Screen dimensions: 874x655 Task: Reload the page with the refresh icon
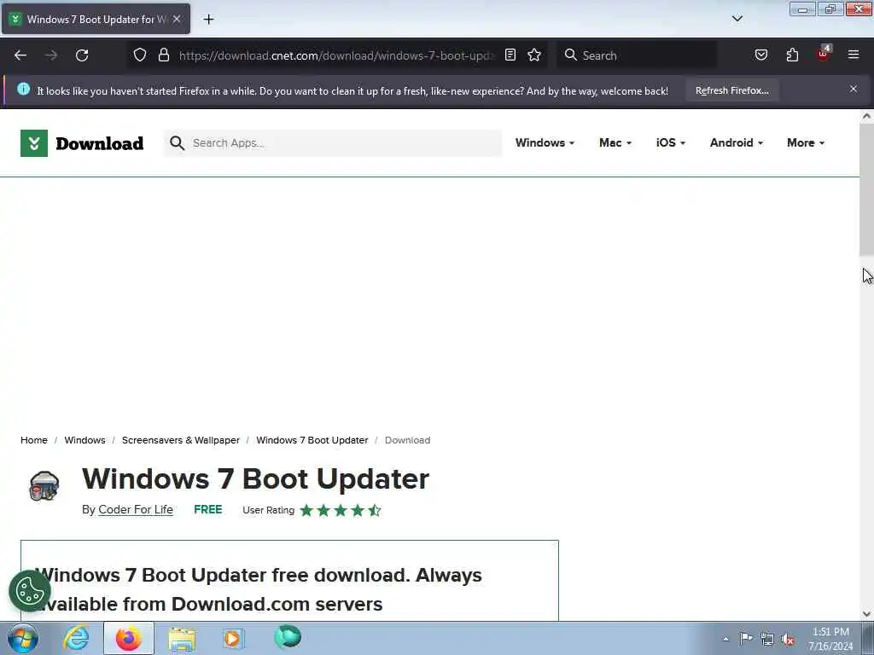pyautogui.click(x=82, y=55)
